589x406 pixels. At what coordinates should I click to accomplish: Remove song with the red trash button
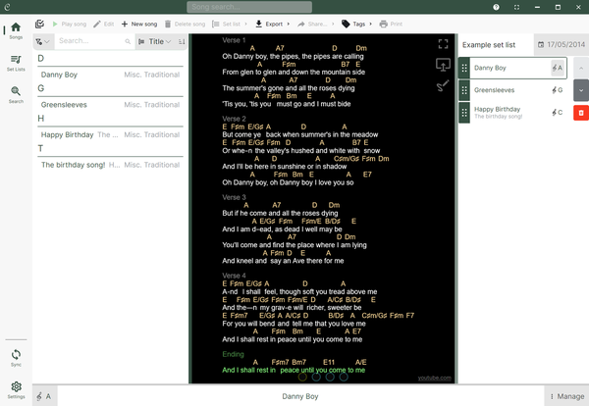click(581, 113)
